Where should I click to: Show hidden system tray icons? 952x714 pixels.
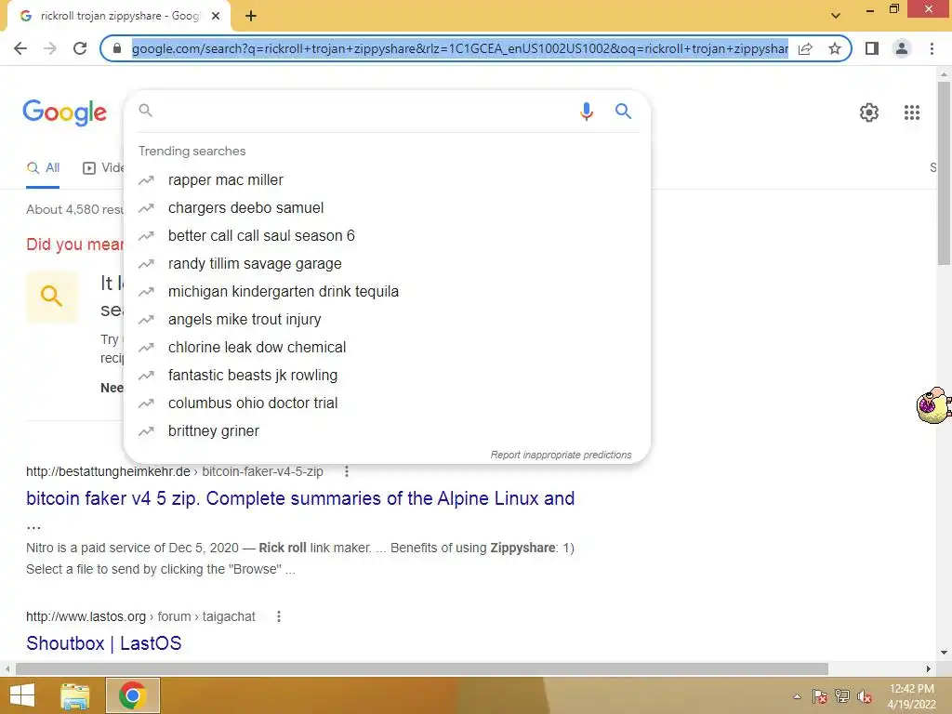click(797, 696)
